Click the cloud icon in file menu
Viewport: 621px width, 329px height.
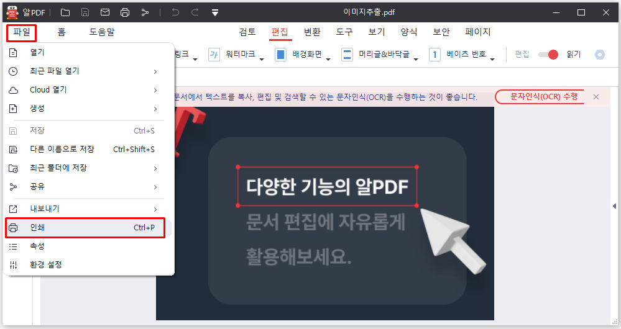pyautogui.click(x=14, y=90)
